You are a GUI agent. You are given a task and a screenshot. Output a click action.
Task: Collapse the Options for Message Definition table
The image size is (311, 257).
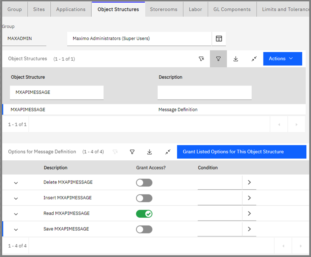pyautogui.click(x=168, y=152)
